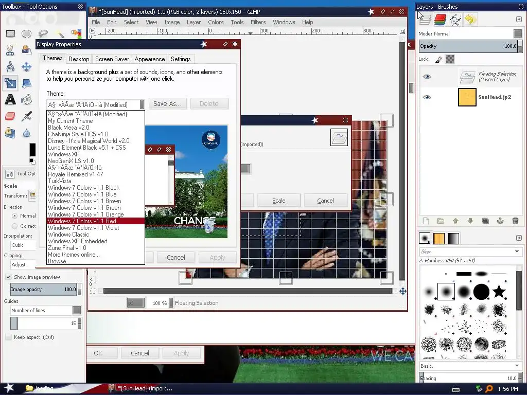Click Scale button in scale dialog
Viewport: 527px width, 395px height.
click(278, 201)
